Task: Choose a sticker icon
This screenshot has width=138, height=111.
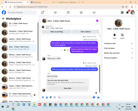Action: tap(51, 97)
